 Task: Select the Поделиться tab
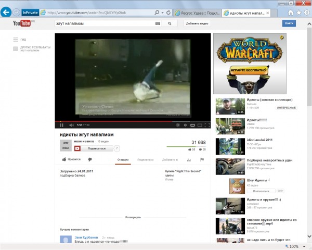(145, 160)
